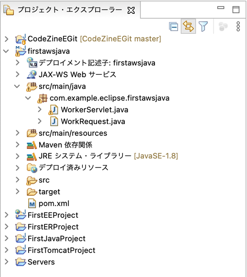Click the JAX-WS Web サービス icon
247x277 pixels.
31,74
